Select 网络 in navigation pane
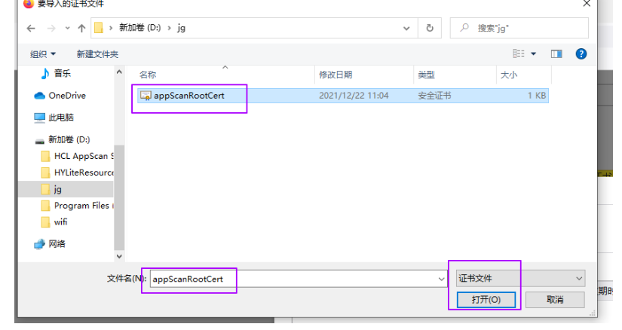 coord(50,244)
